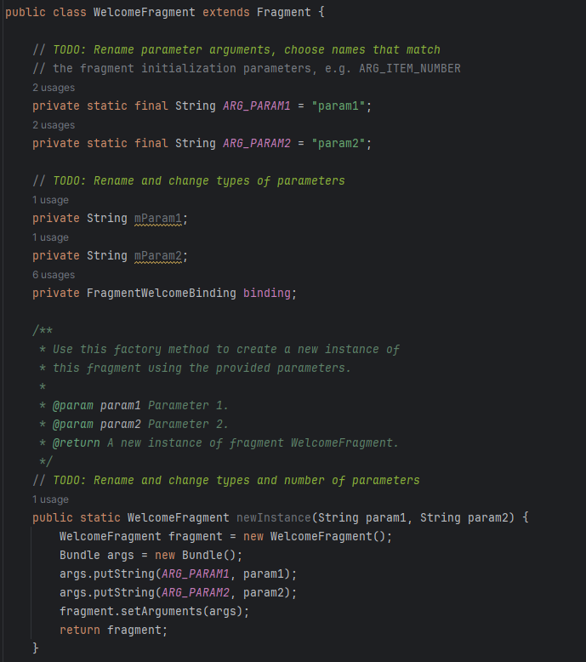Place cursor on the mParam2 field name

coord(158,255)
